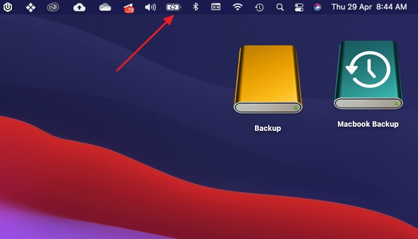
Task: Click the Dropbox-style diamond menu bar icon
Action: (x=30, y=7)
